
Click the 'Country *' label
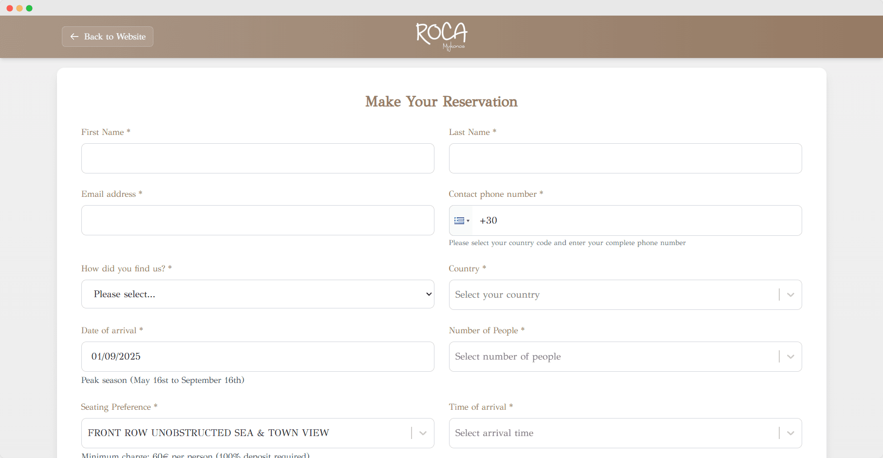point(468,268)
